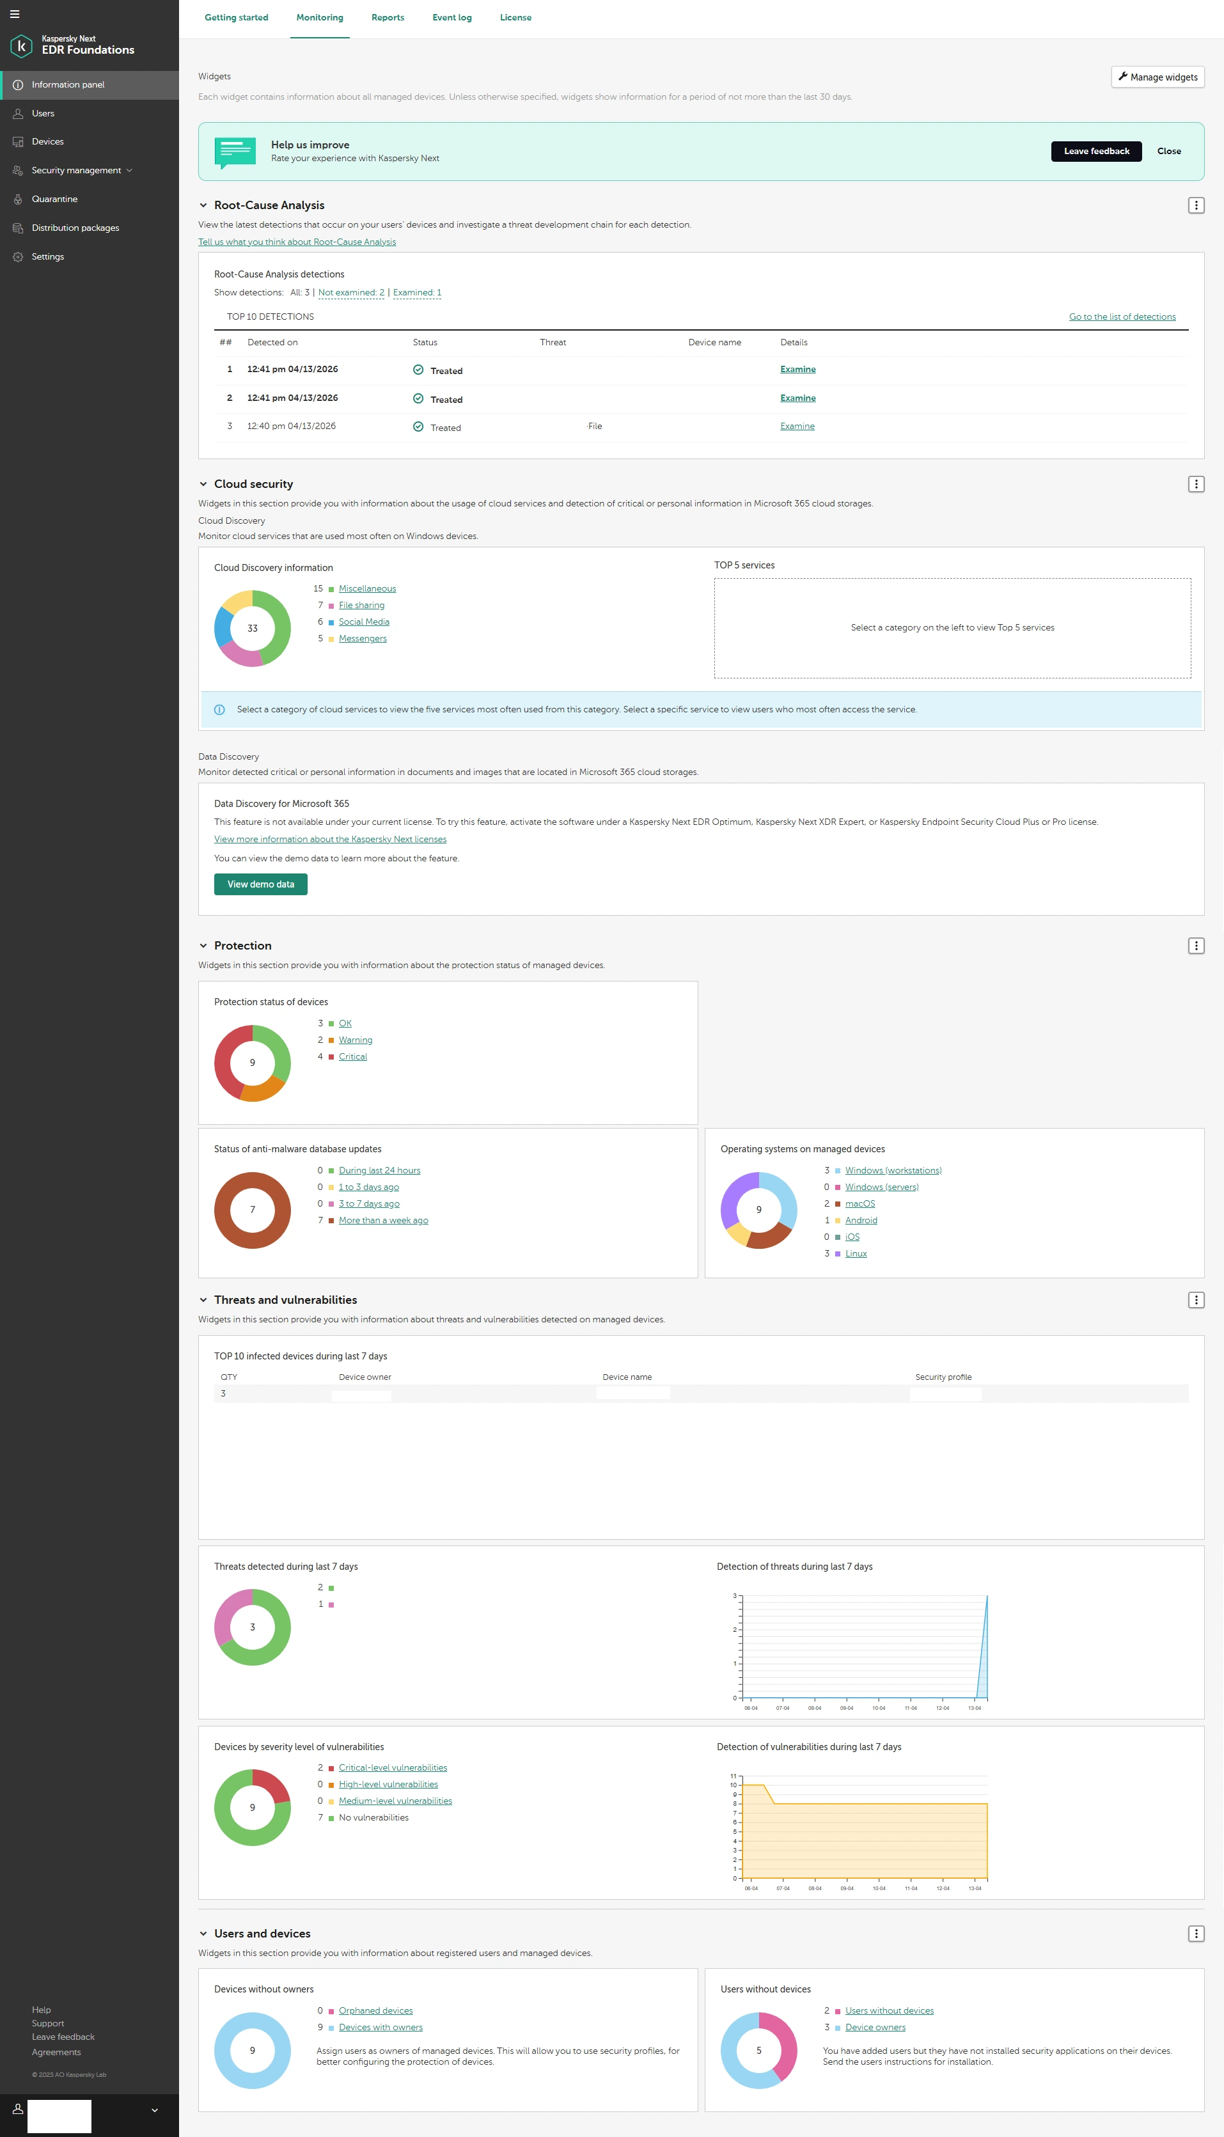Open the account dropdown arrow
The width and height of the screenshot is (1224, 2137).
155,2110
